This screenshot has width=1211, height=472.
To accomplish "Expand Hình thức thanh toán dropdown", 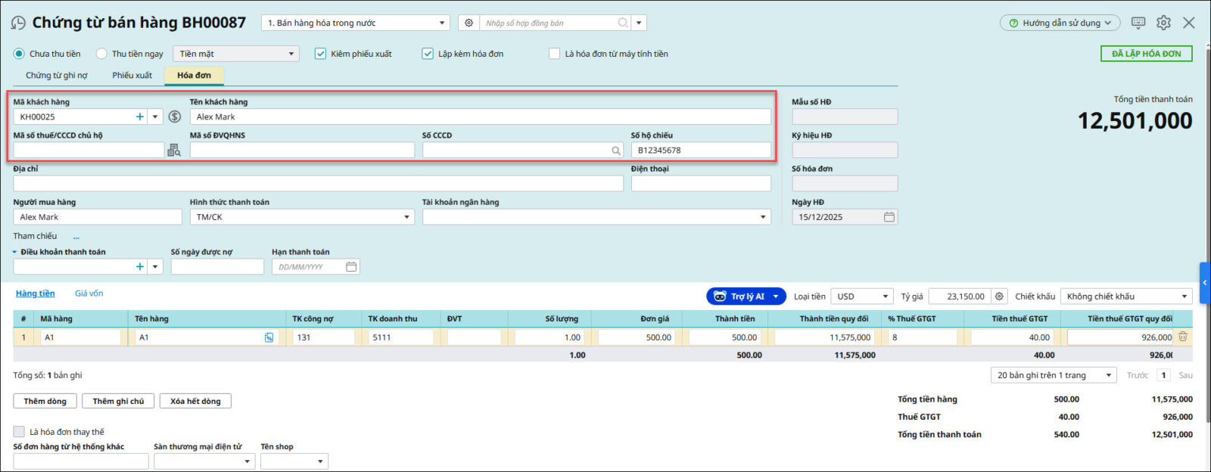I will tap(406, 217).
